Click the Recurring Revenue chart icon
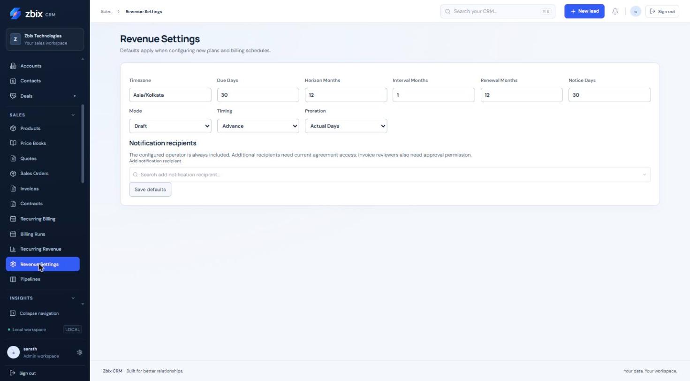 [x=13, y=249]
